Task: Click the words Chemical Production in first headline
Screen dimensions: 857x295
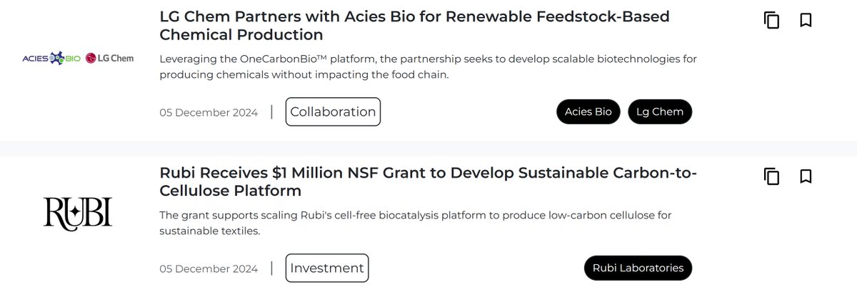Action: pos(241,34)
